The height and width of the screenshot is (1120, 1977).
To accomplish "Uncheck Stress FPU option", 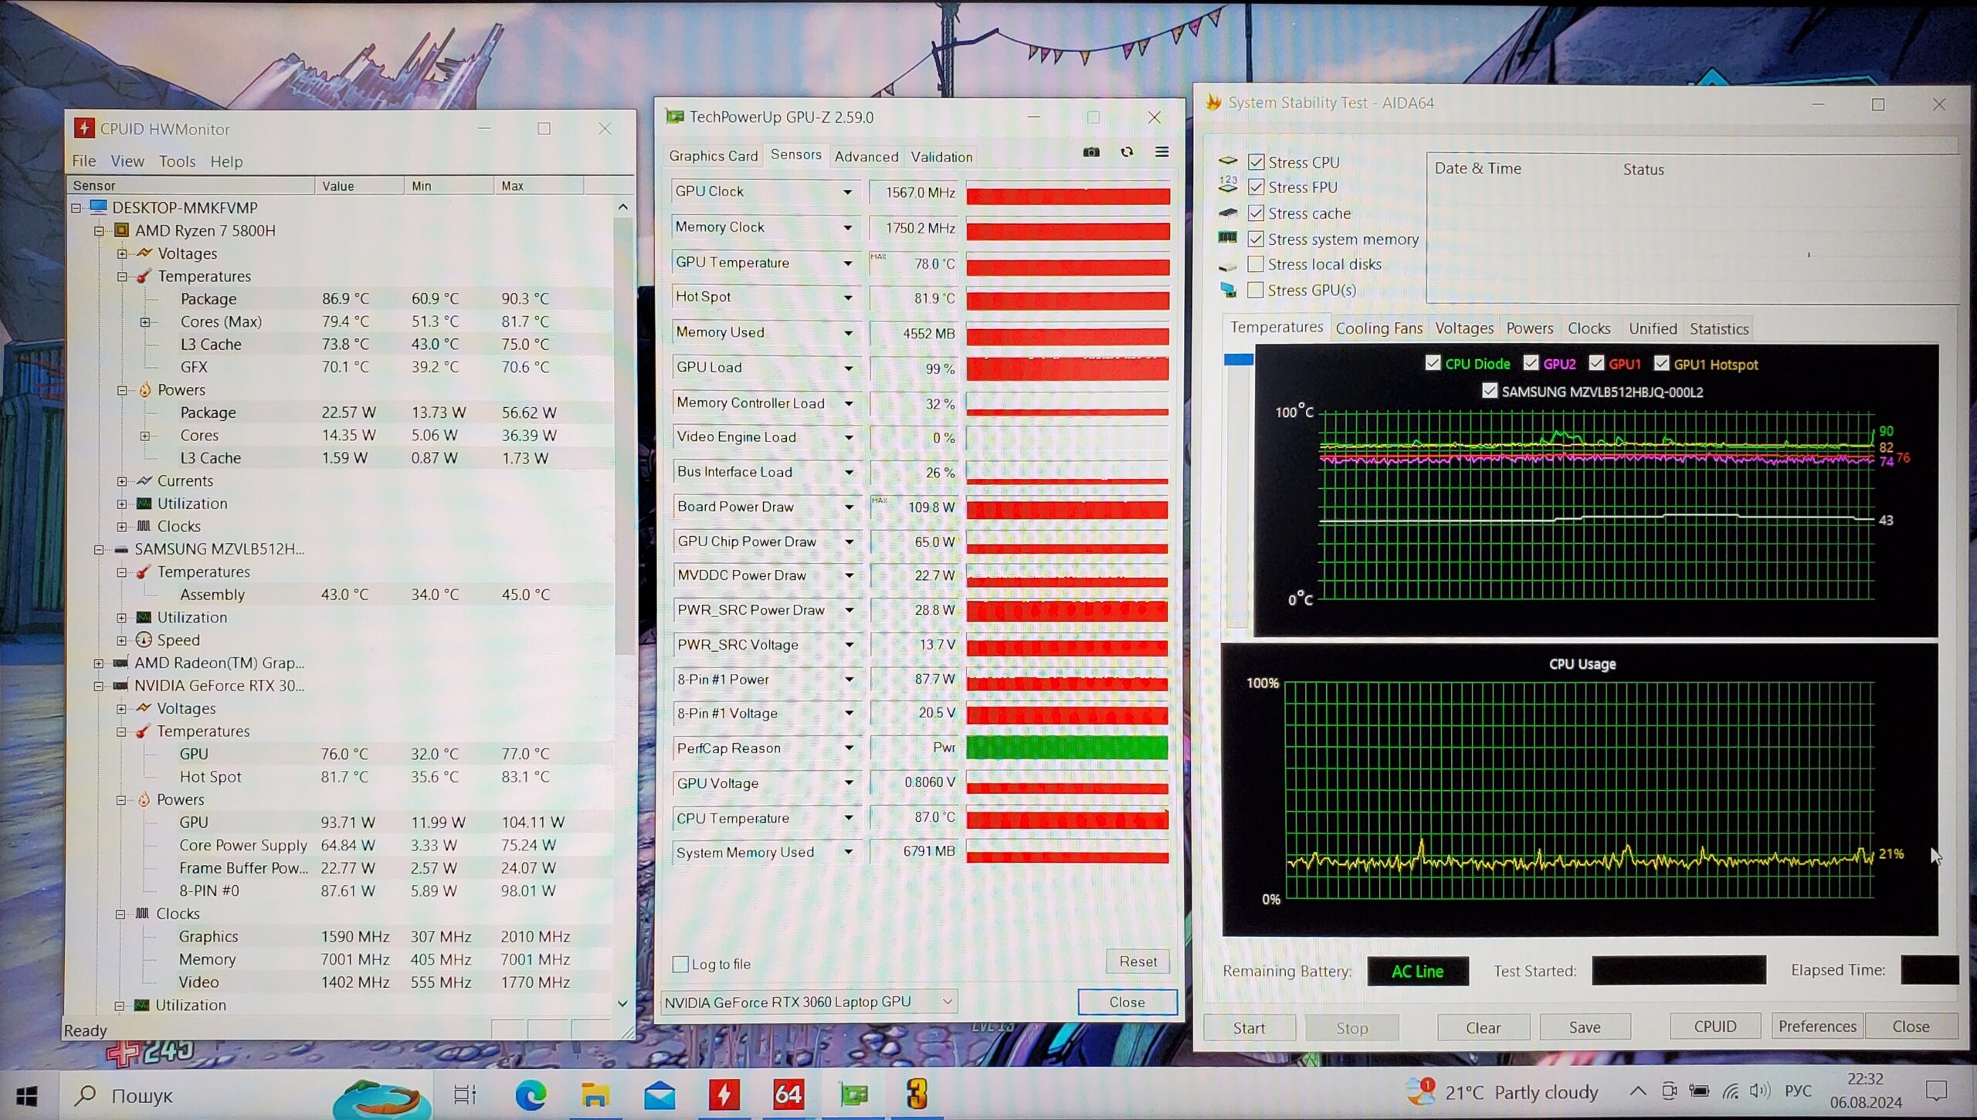I will point(1256,188).
